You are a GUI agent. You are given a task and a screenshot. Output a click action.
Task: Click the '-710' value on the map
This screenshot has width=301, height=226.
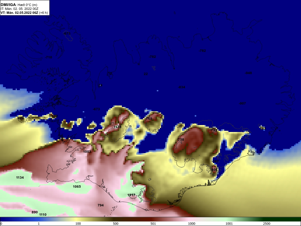(x=48, y=57)
